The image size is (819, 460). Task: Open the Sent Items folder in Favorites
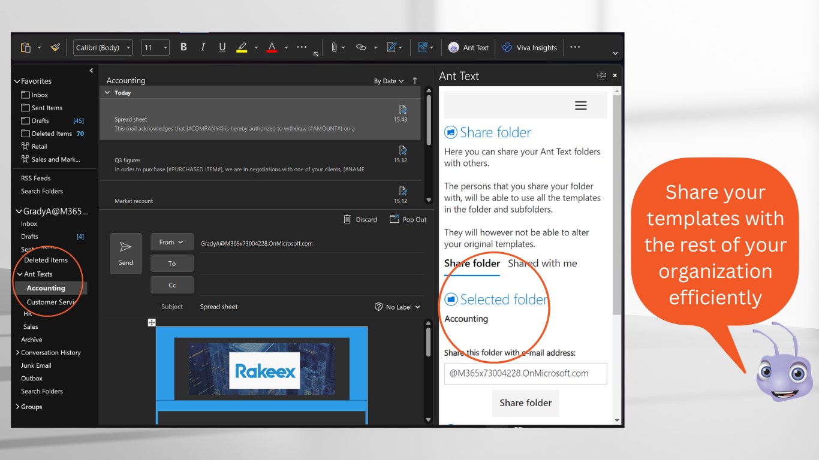[47, 108]
